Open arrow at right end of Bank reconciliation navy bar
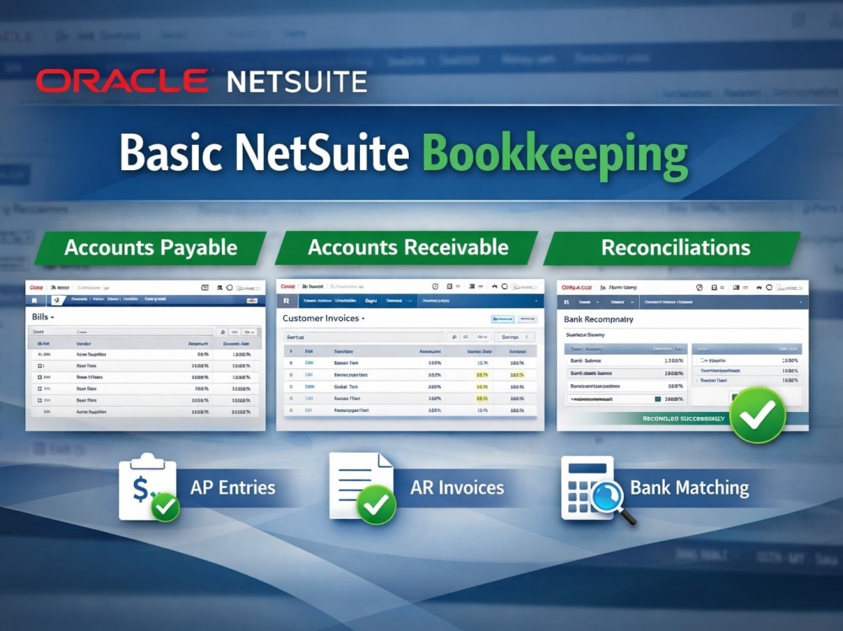843x631 pixels. [x=801, y=302]
